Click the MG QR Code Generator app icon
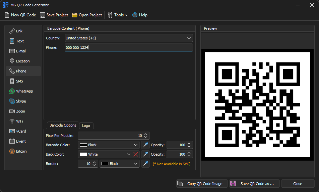 6,5
